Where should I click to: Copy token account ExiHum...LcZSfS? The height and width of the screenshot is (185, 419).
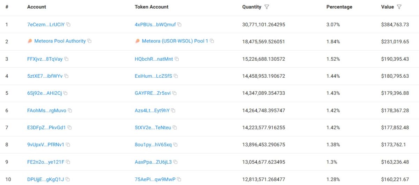click(x=176, y=76)
